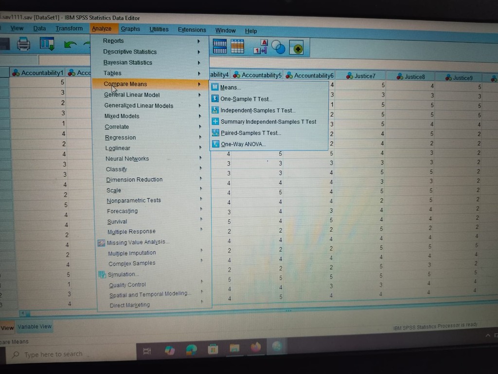
Task: Open the Utilities menu
Action: click(159, 29)
